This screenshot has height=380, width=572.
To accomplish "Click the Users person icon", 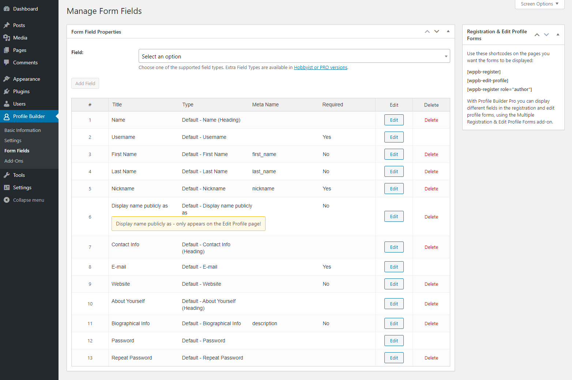I will point(7,104).
